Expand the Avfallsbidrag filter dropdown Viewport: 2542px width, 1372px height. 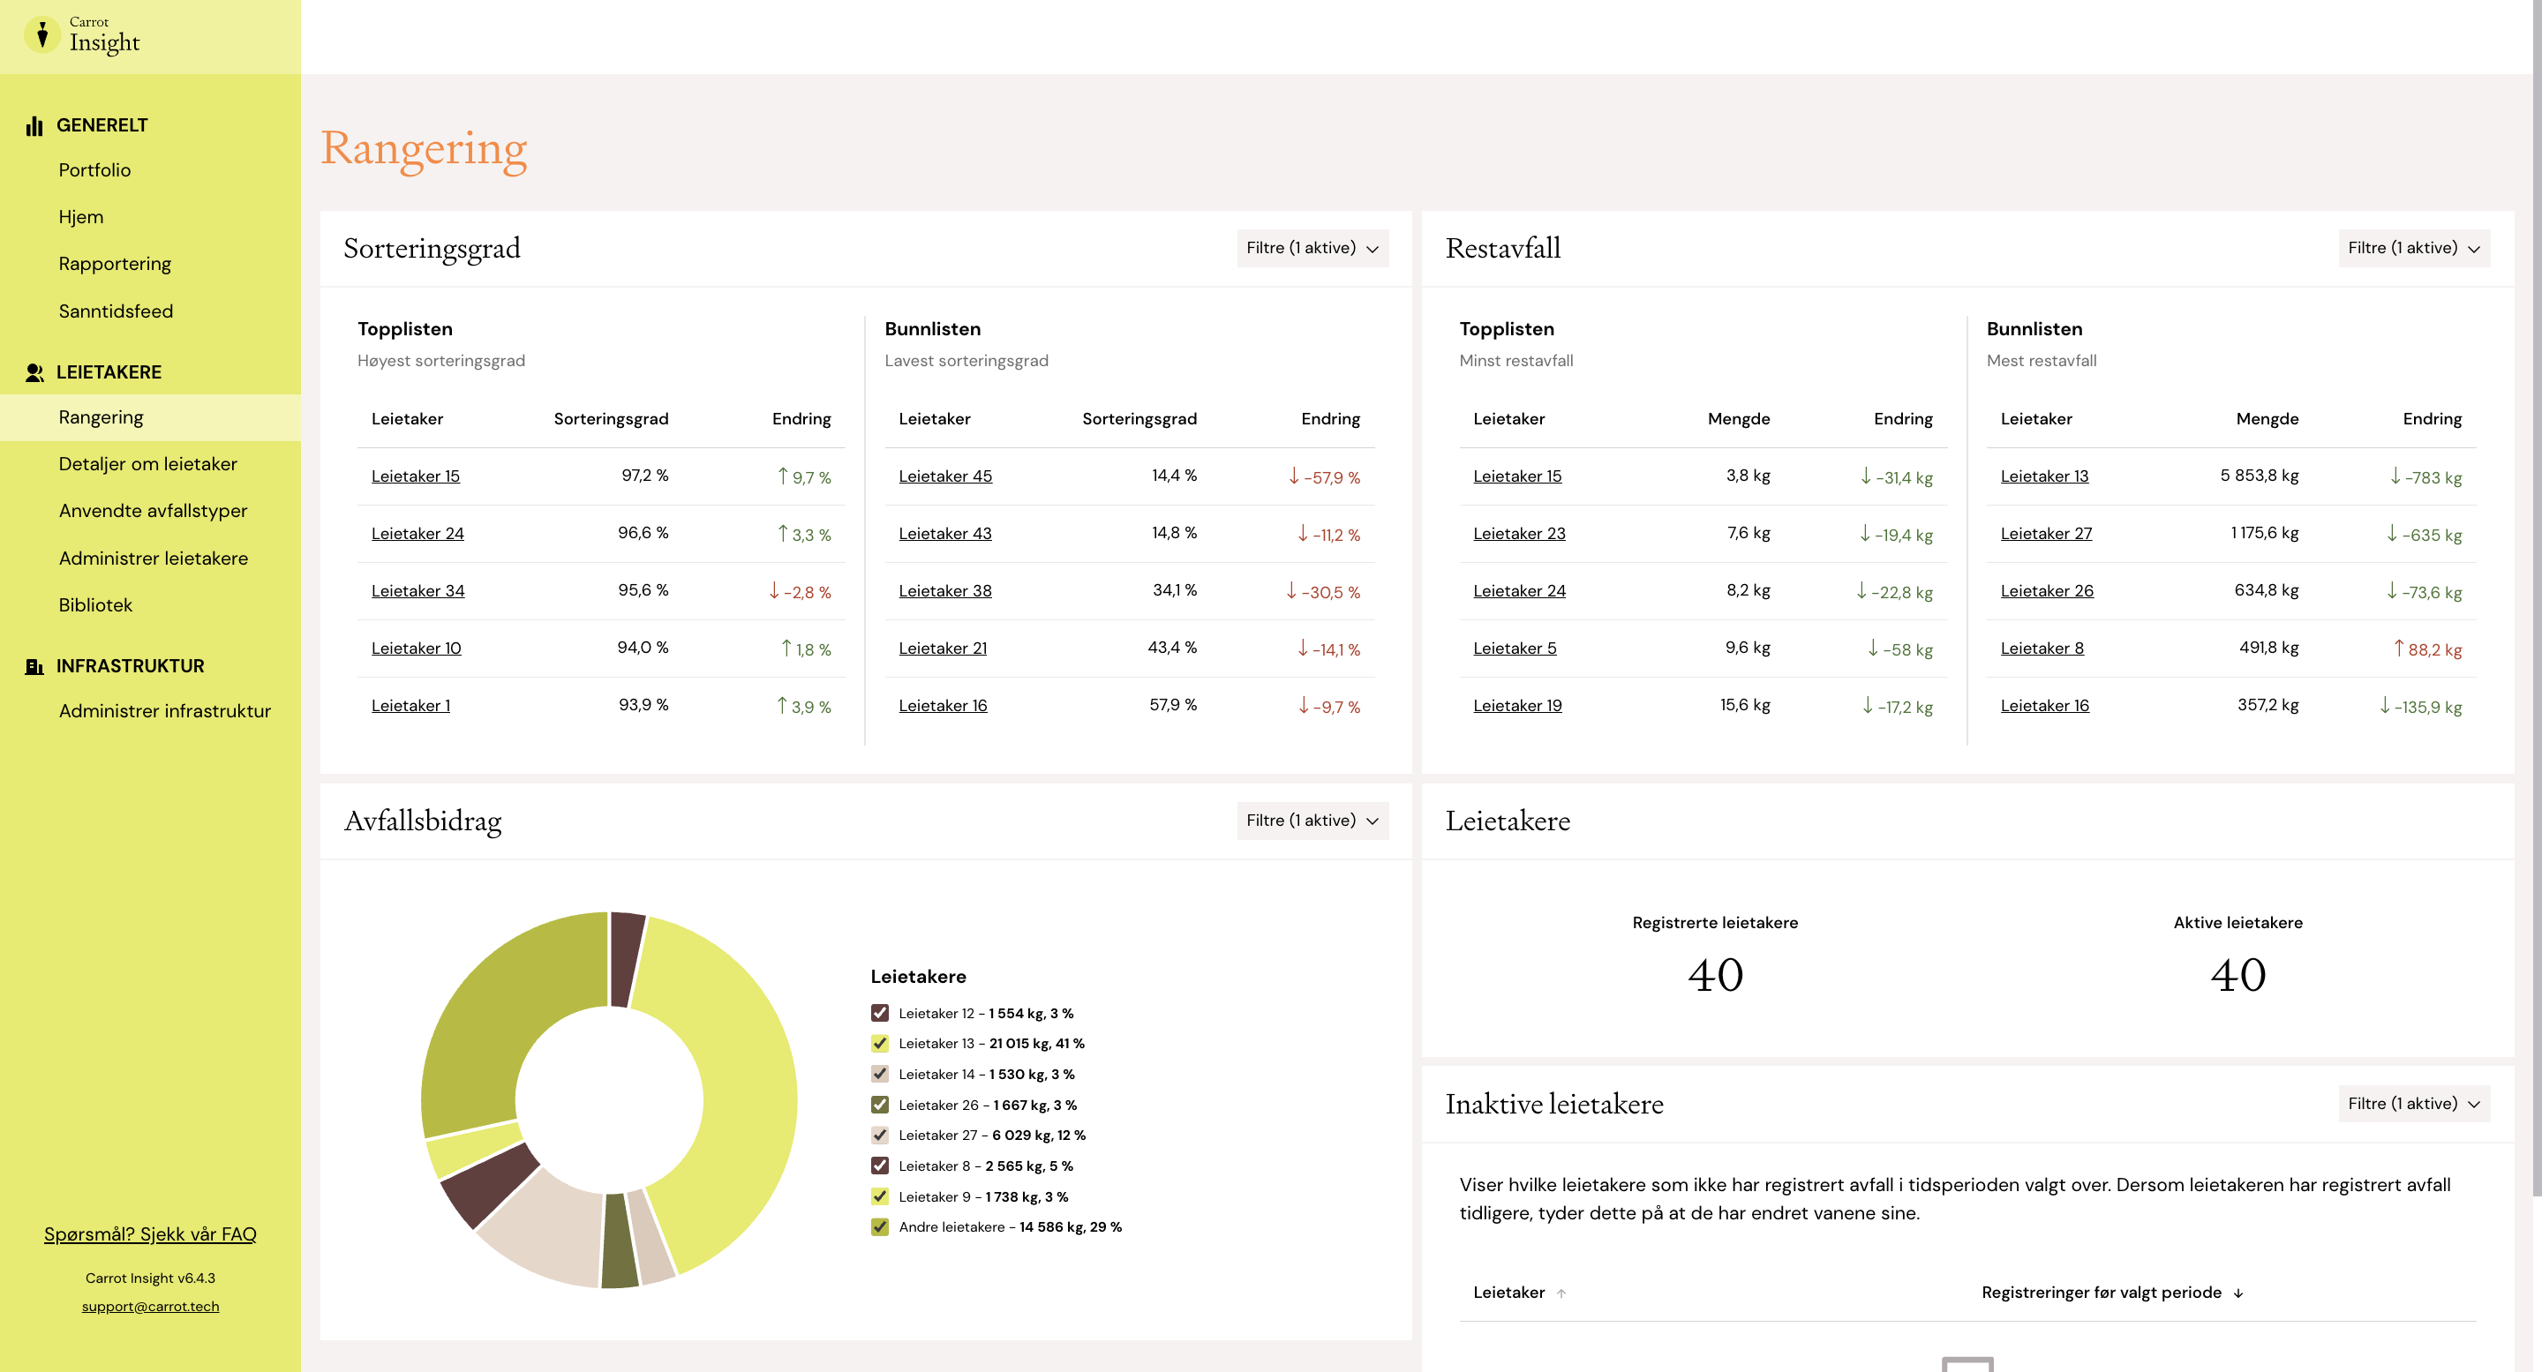pyautogui.click(x=1312, y=821)
